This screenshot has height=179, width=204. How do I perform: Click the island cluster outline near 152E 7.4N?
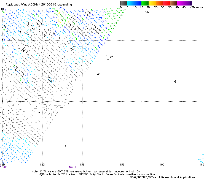tap(26, 49)
